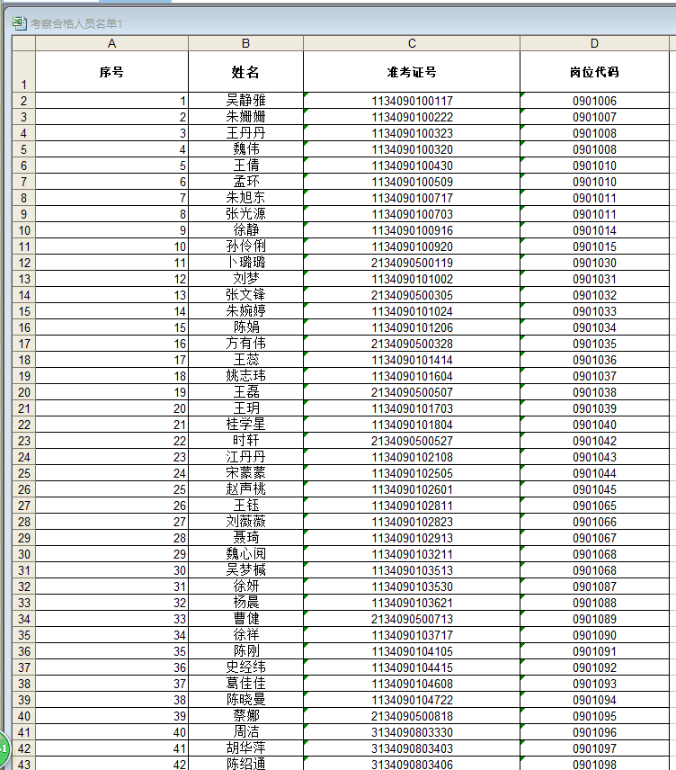Image resolution: width=676 pixels, height=770 pixels.
Task: Select the cell with name 刘薇薇
Action: pos(246,522)
